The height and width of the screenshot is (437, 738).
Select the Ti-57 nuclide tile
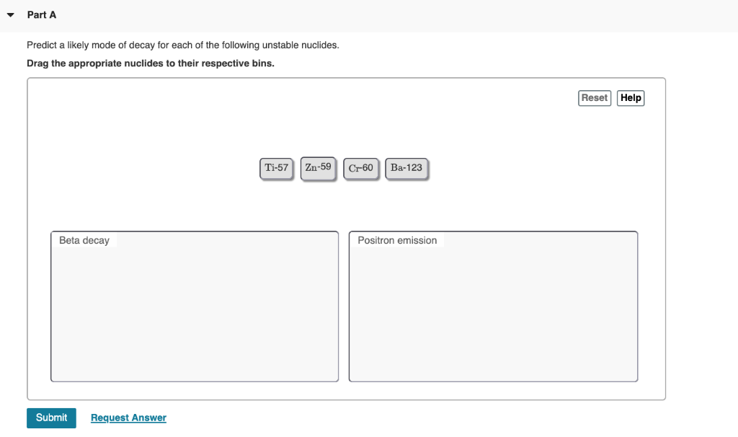276,167
